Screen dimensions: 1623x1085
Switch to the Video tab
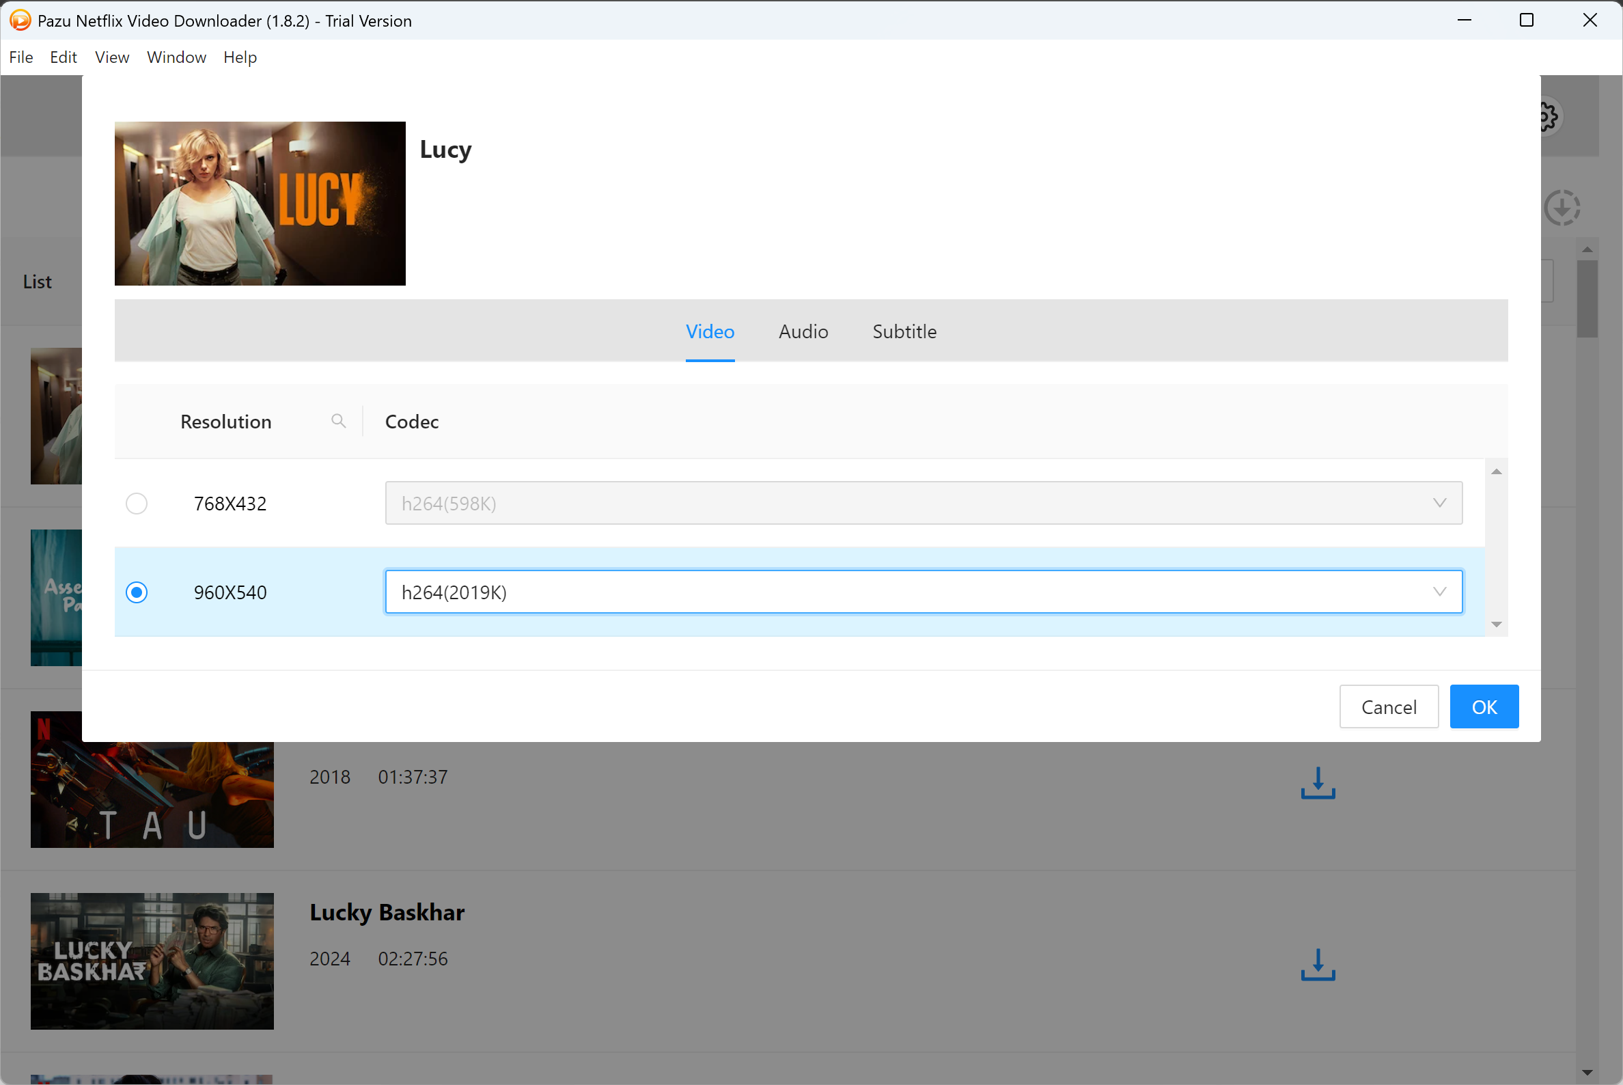point(710,331)
